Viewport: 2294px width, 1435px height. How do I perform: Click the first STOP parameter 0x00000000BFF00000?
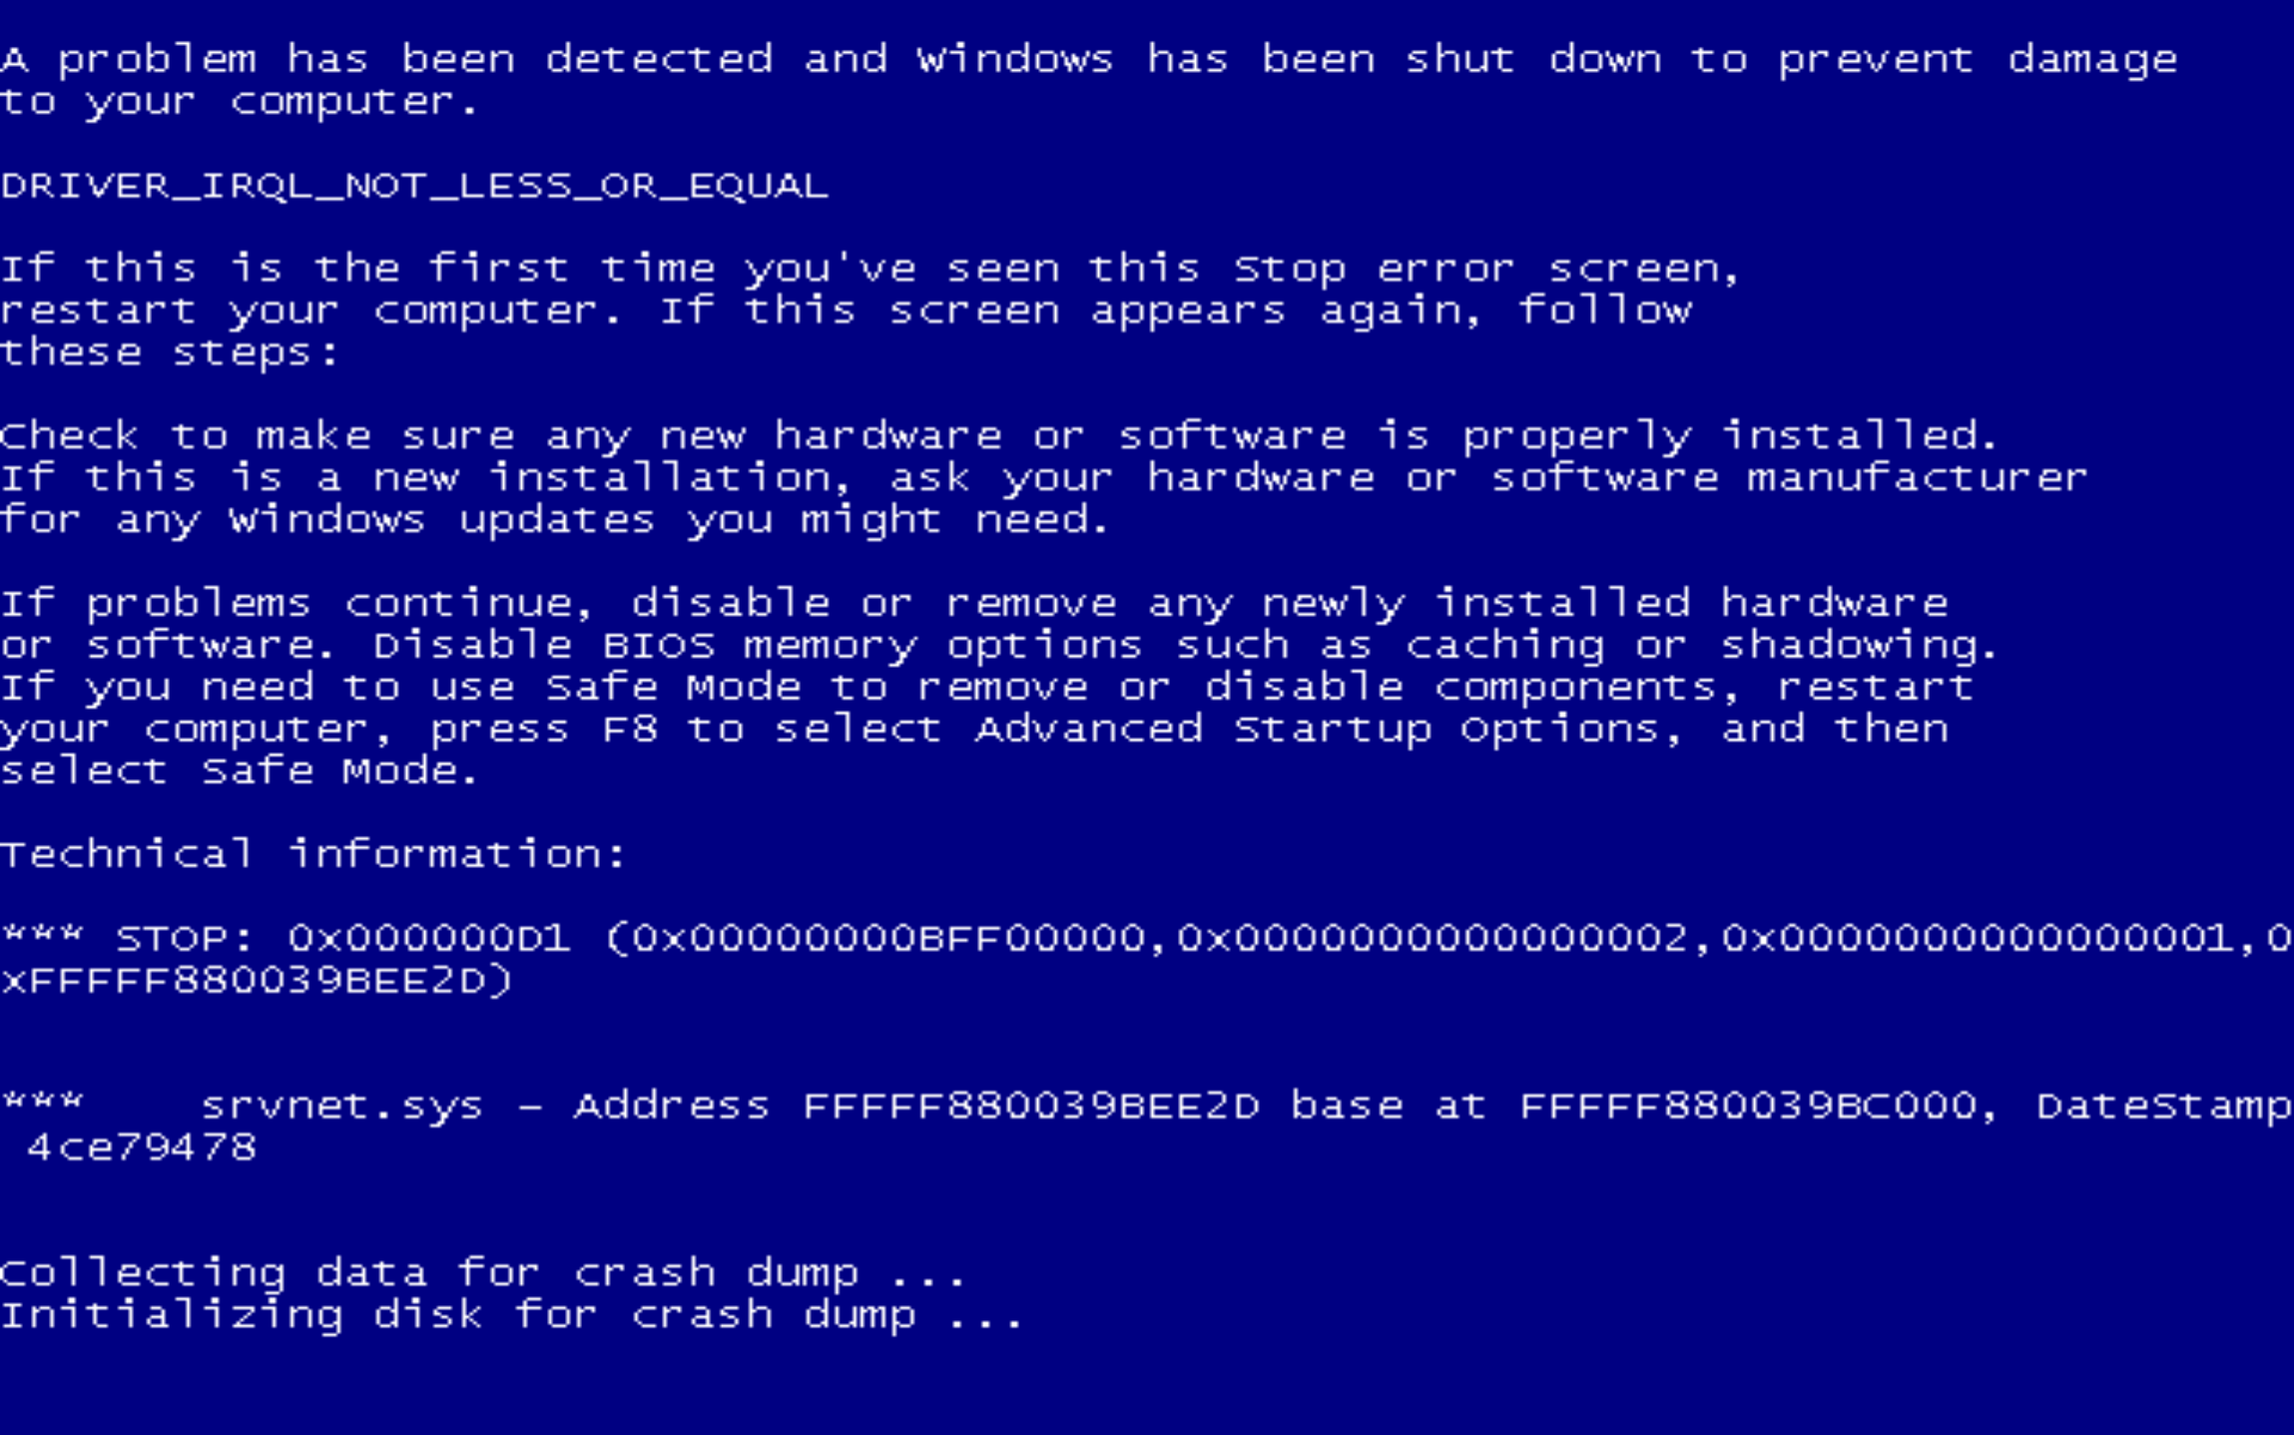tap(890, 938)
